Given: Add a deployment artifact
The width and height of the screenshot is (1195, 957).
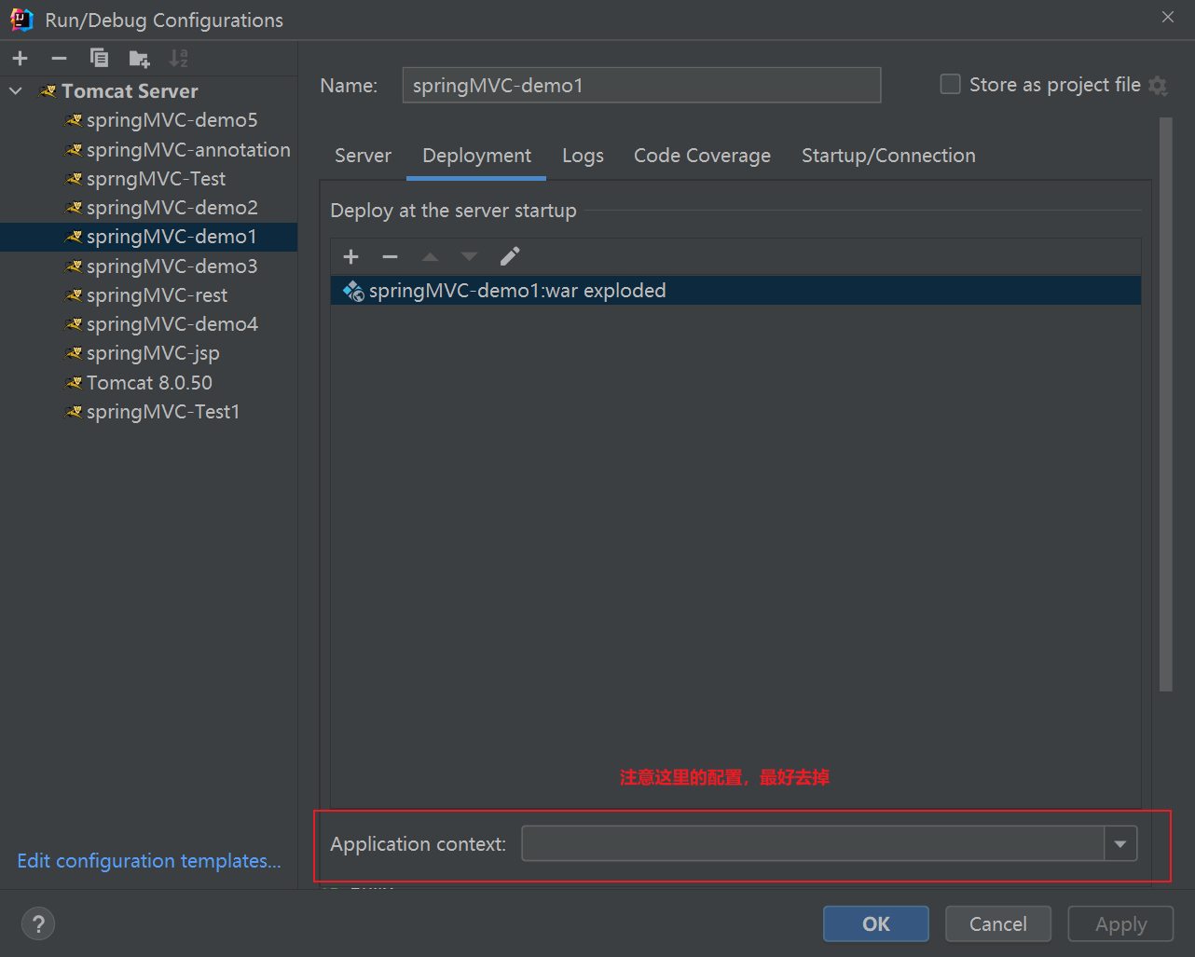Looking at the screenshot, I should click(351, 257).
